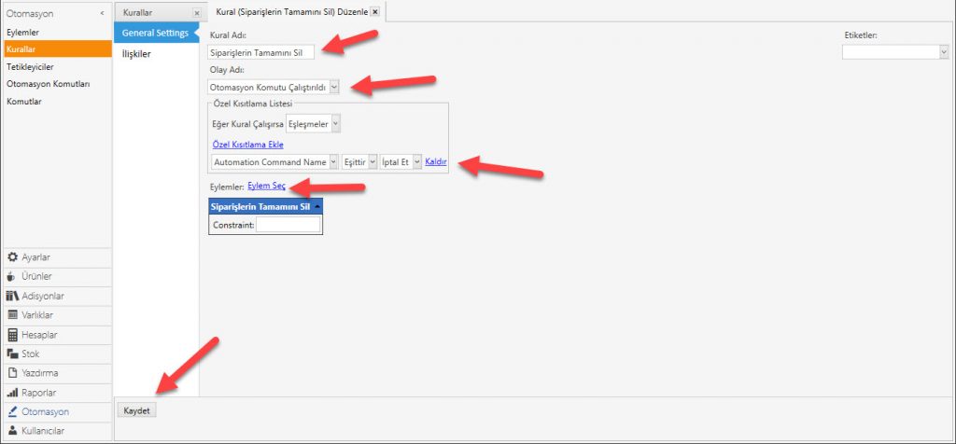Collapse the Otomasyon side panel arrow
The width and height of the screenshot is (956, 444).
[x=101, y=14]
